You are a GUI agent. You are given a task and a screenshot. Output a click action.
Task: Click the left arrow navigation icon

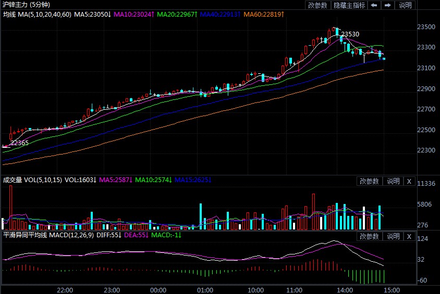click(x=374, y=5)
